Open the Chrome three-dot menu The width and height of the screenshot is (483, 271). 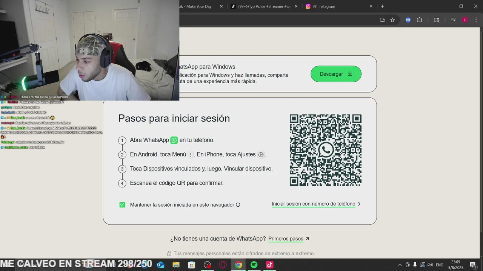[x=475, y=20]
